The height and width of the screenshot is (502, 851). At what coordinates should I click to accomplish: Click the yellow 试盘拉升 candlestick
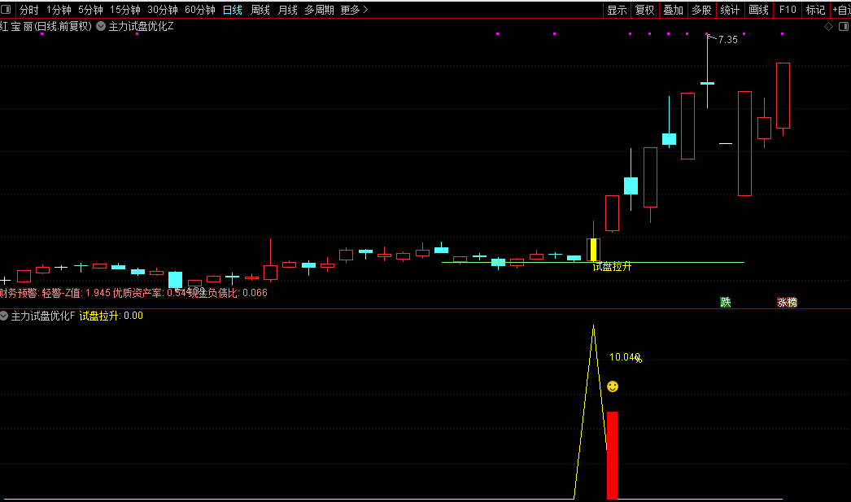pos(593,250)
